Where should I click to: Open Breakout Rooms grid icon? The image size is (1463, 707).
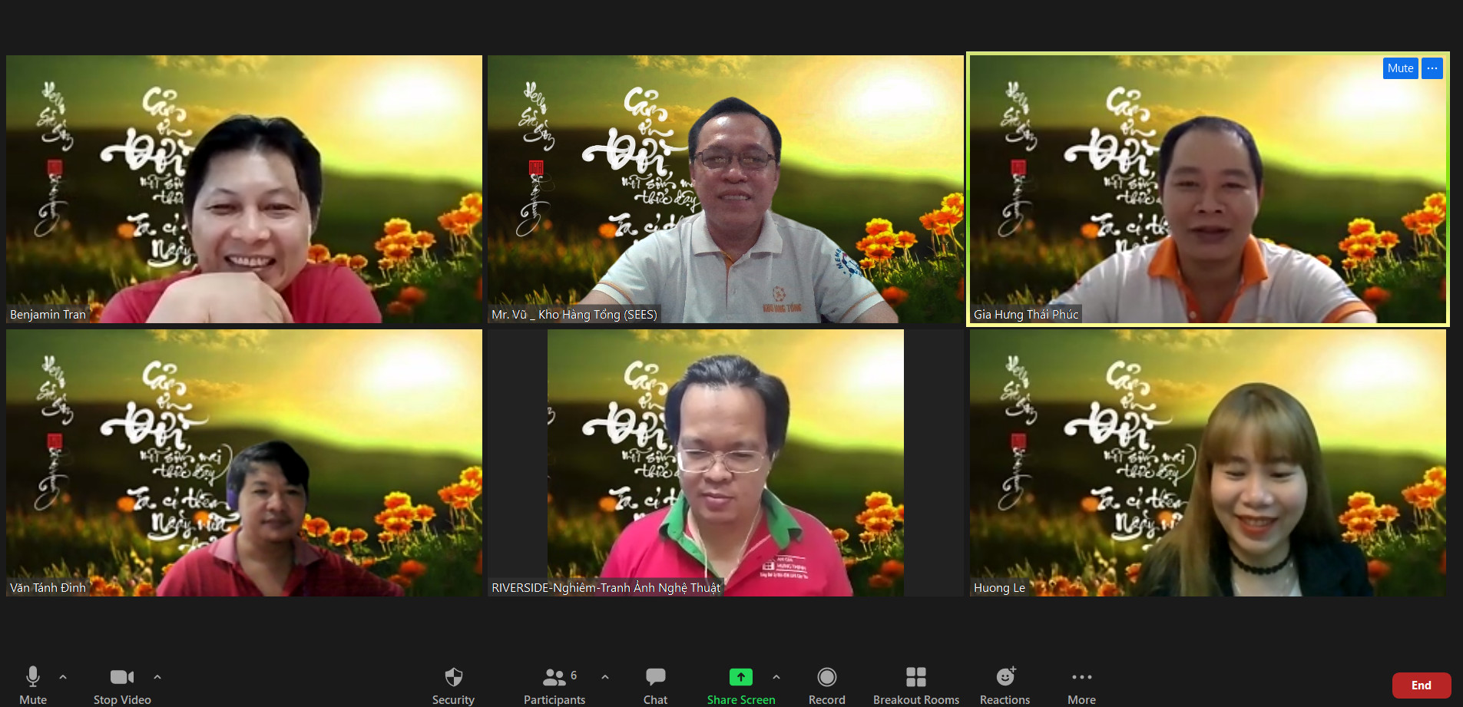click(x=915, y=677)
